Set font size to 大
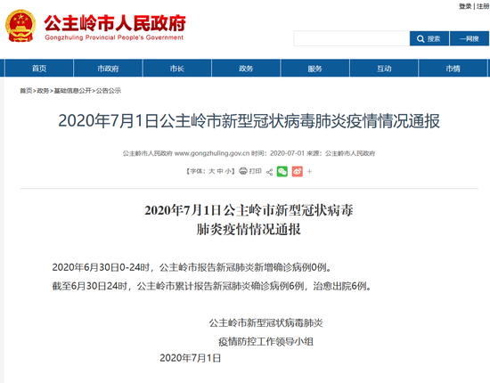This screenshot has width=490, height=383. [211, 171]
